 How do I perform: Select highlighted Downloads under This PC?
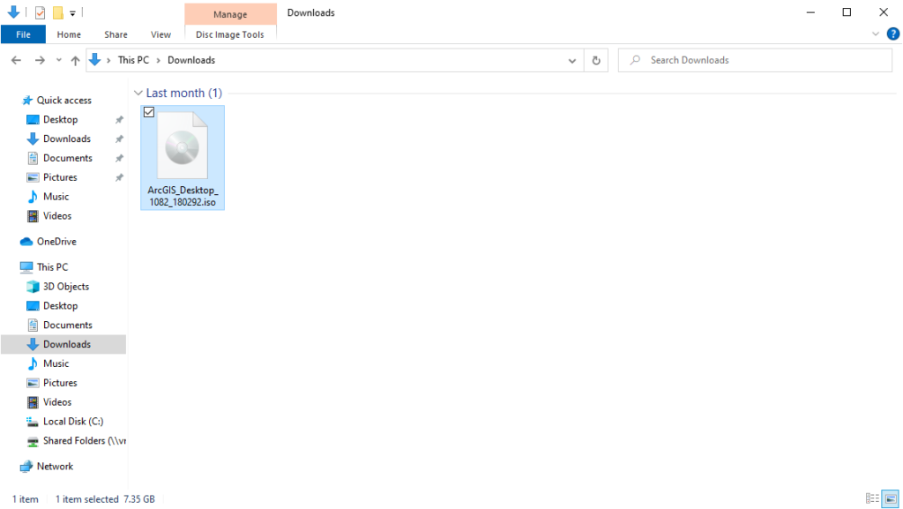63,344
